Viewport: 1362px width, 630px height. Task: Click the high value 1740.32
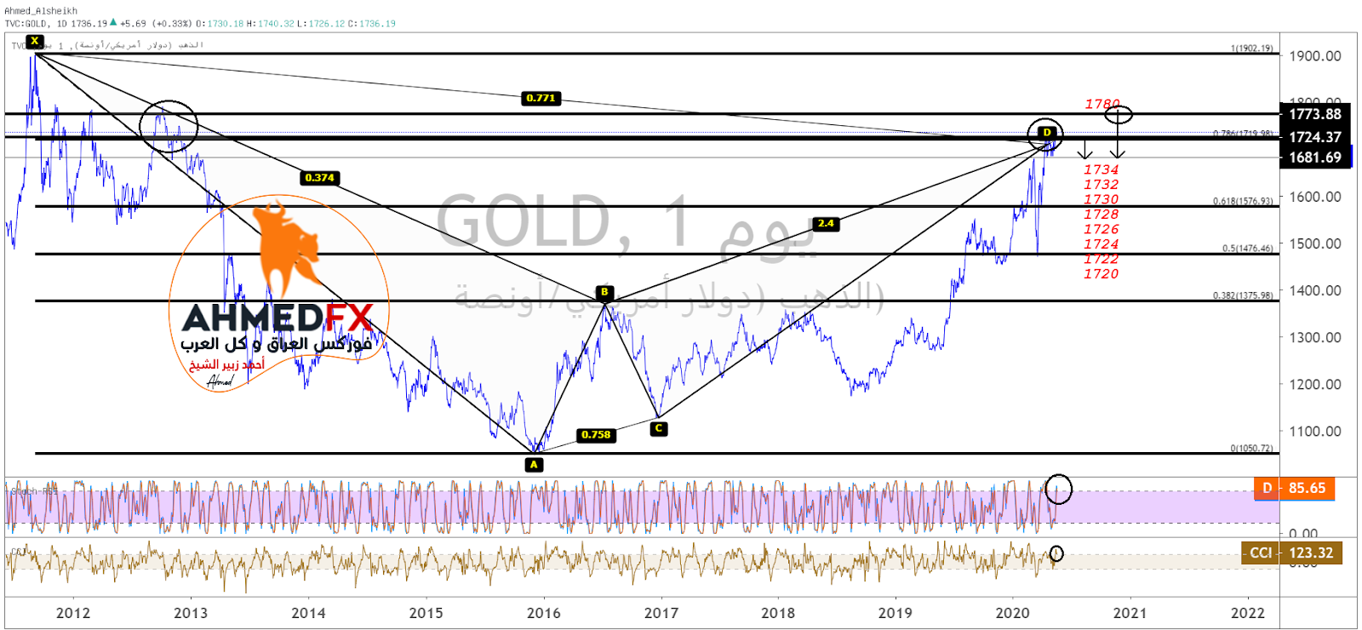pyautogui.click(x=275, y=24)
